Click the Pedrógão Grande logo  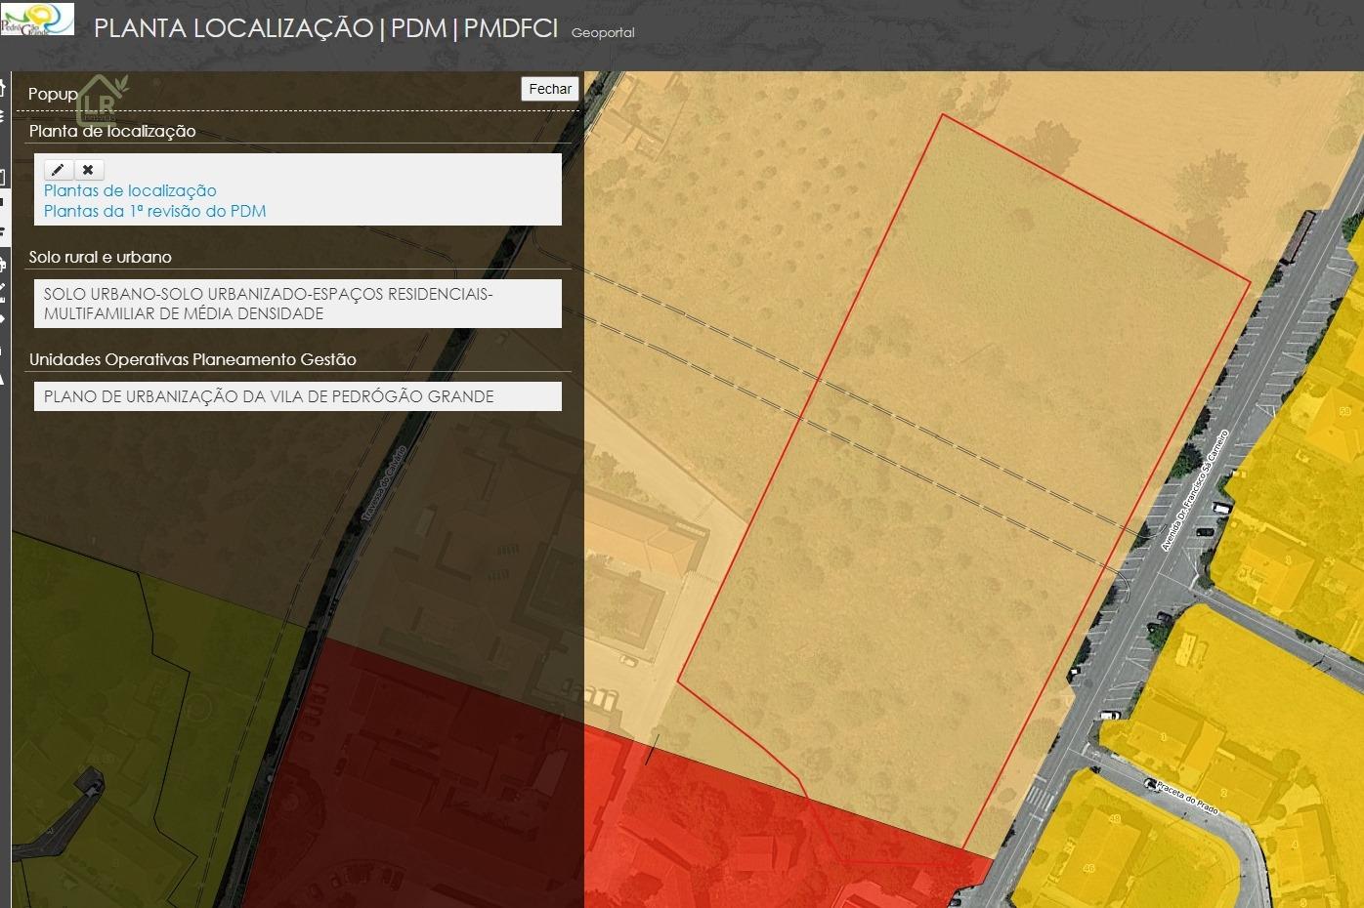(x=37, y=19)
